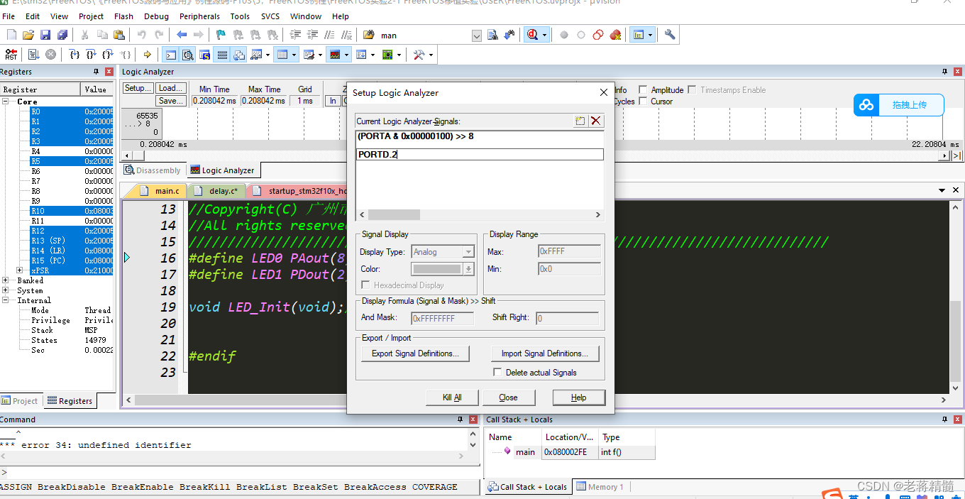Image resolution: width=965 pixels, height=499 pixels.
Task: Switch to the main.c editor tab
Action: coord(162,191)
